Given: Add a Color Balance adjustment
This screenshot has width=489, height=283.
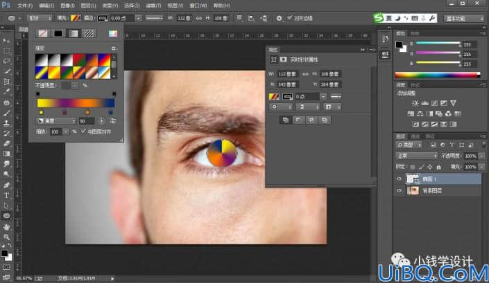Looking at the screenshot, I should 420,113.
